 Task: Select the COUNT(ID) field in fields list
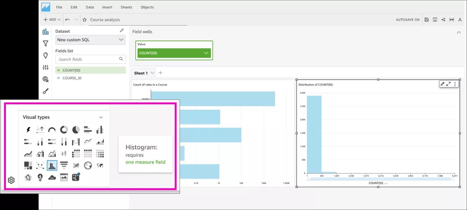click(x=71, y=70)
